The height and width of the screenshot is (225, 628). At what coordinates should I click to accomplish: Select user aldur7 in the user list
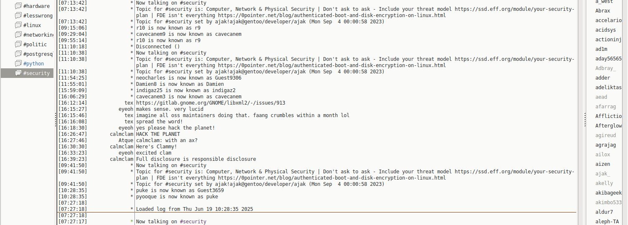click(x=604, y=212)
